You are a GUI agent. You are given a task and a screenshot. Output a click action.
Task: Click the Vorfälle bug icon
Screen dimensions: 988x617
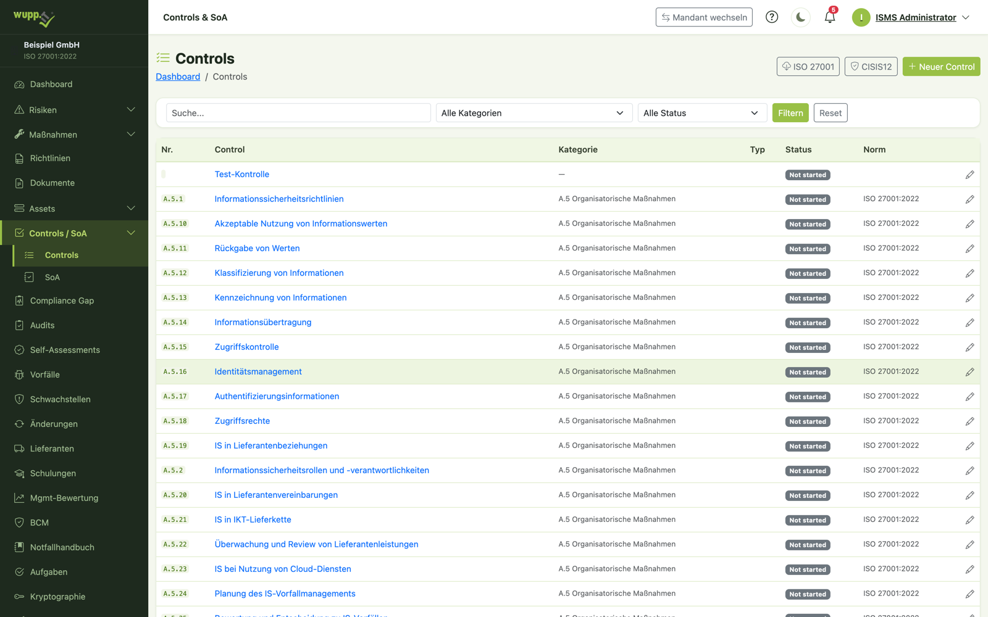(19, 375)
